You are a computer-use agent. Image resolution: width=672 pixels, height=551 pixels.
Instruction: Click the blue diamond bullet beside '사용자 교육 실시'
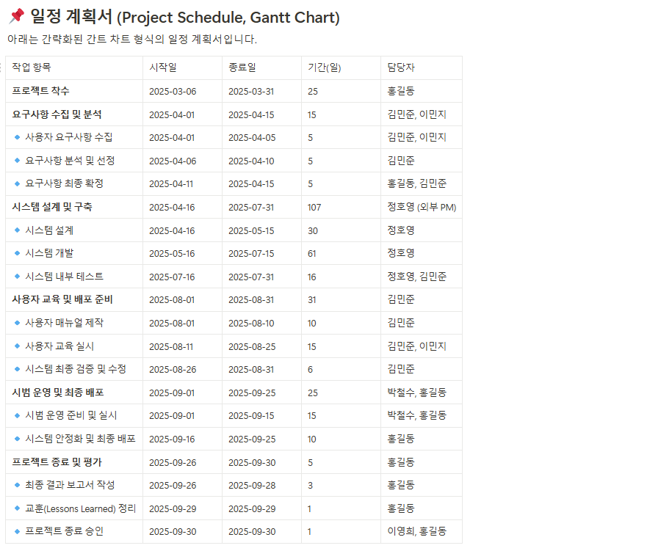pyautogui.click(x=17, y=346)
